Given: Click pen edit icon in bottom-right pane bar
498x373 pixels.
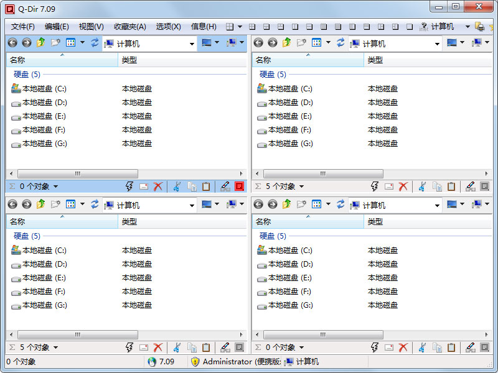Looking at the screenshot, I should 471,348.
